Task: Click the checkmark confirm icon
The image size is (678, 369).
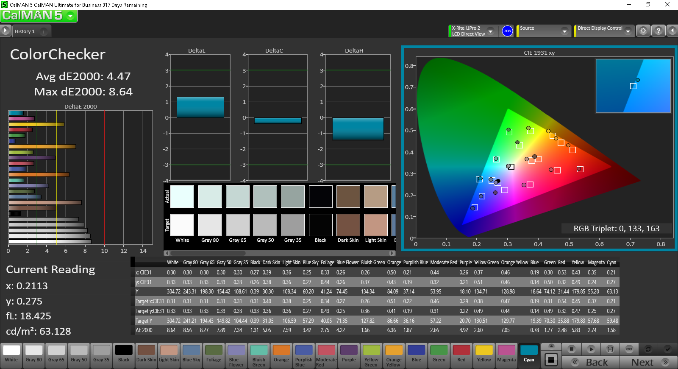Action: tap(667, 349)
